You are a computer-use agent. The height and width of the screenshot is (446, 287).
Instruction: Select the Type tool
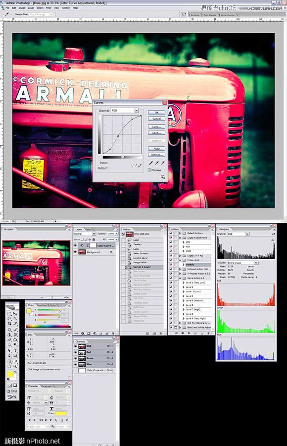(x=15, y=350)
